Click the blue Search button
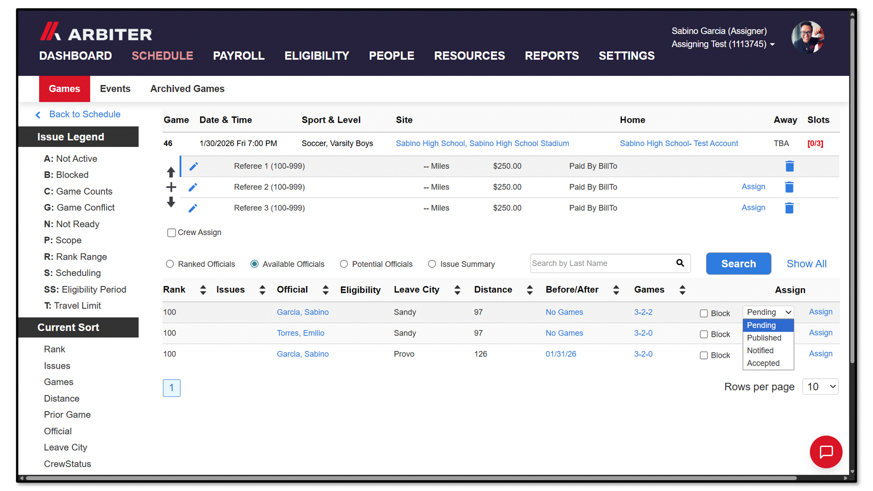This screenshot has width=873, height=491. coord(738,264)
